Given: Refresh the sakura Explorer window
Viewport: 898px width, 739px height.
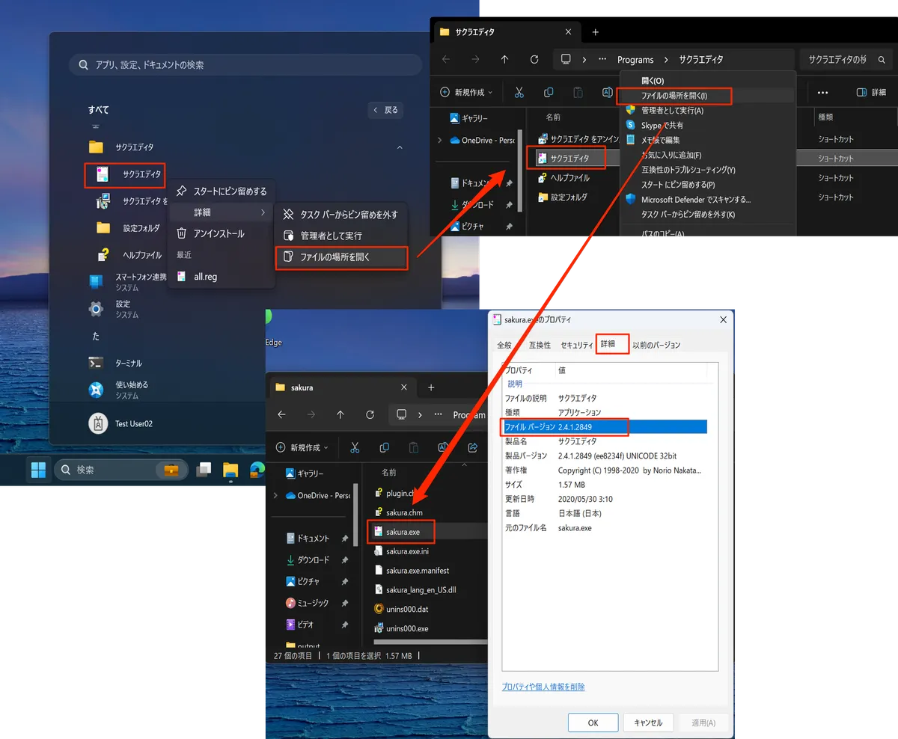Looking at the screenshot, I should tap(370, 414).
